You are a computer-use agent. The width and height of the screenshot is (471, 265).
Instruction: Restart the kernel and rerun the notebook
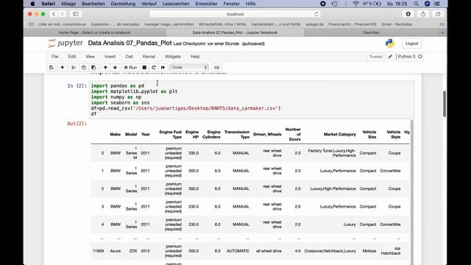(163, 68)
